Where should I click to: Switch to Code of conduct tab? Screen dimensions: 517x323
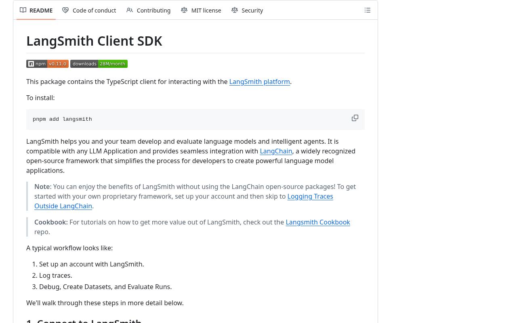pos(89,10)
